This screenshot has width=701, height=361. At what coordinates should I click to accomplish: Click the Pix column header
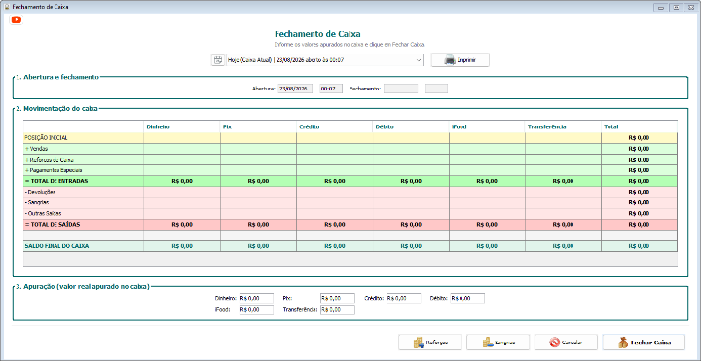258,126
